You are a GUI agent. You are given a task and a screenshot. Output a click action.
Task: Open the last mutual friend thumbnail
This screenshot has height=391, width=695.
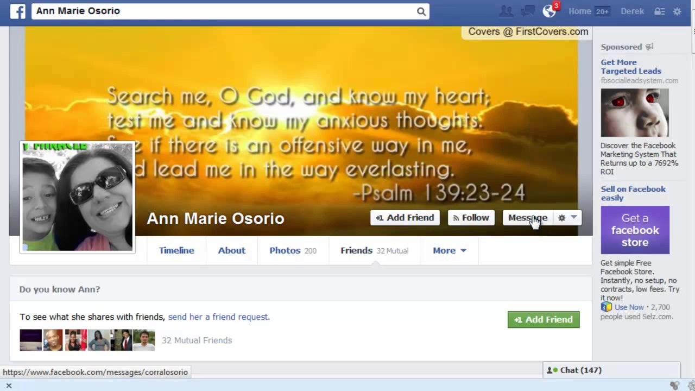pyautogui.click(x=144, y=340)
